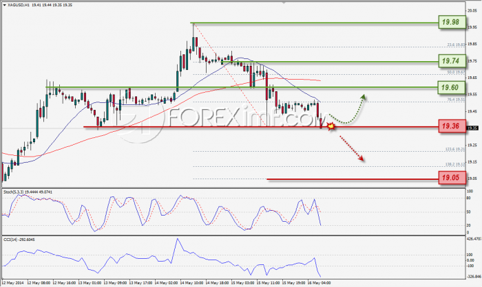This screenshot has height=287, width=482.
Task: Click the 19.45 price axis value
Action: (472, 112)
